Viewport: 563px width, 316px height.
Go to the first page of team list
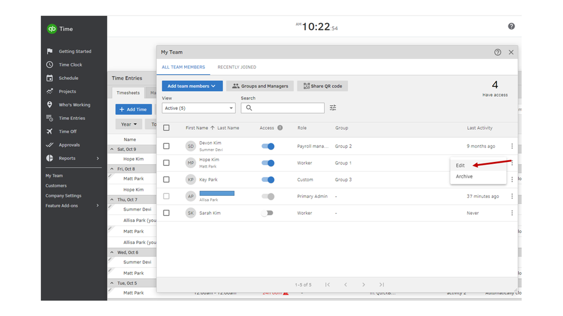coord(327,285)
